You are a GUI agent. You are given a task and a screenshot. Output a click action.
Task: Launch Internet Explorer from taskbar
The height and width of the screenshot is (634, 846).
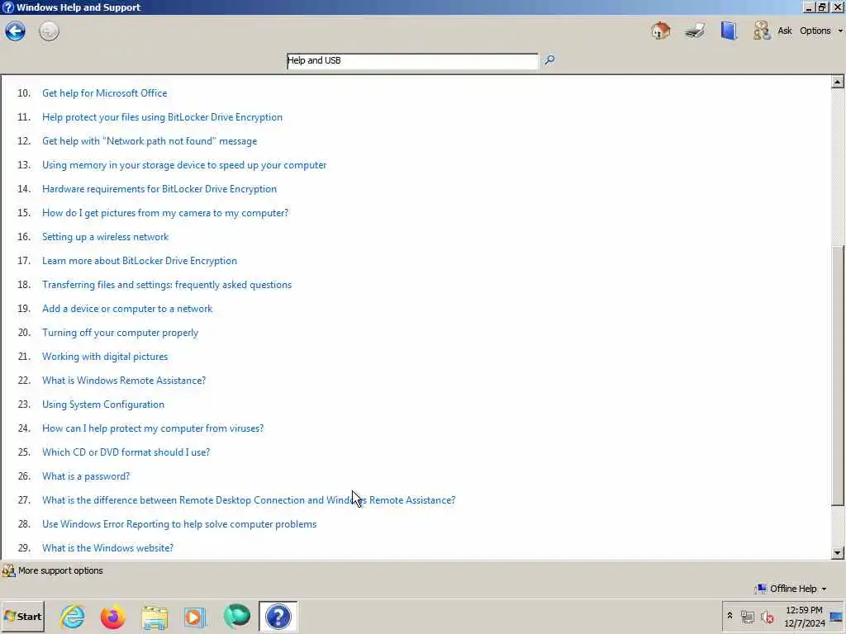point(73,617)
